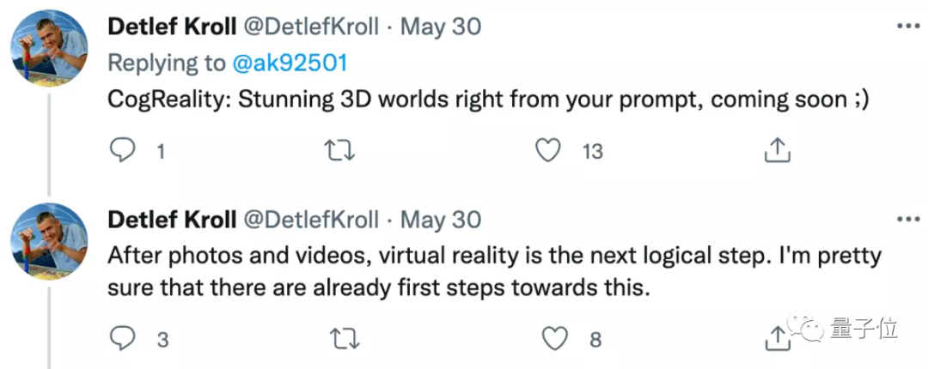Open the May 30 timestamp on second tweet
The image size is (928, 369).
(441, 220)
